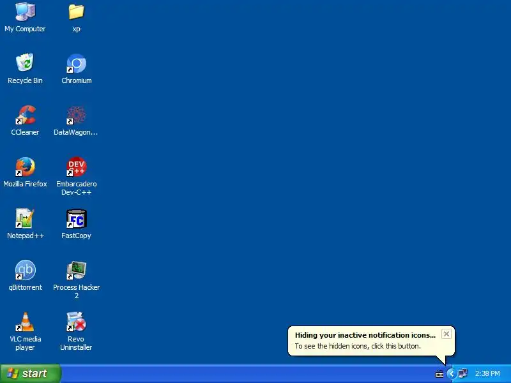Screen dimensions: 511x383
Task: Select the Chromium shortcut icon
Action: 76,63
